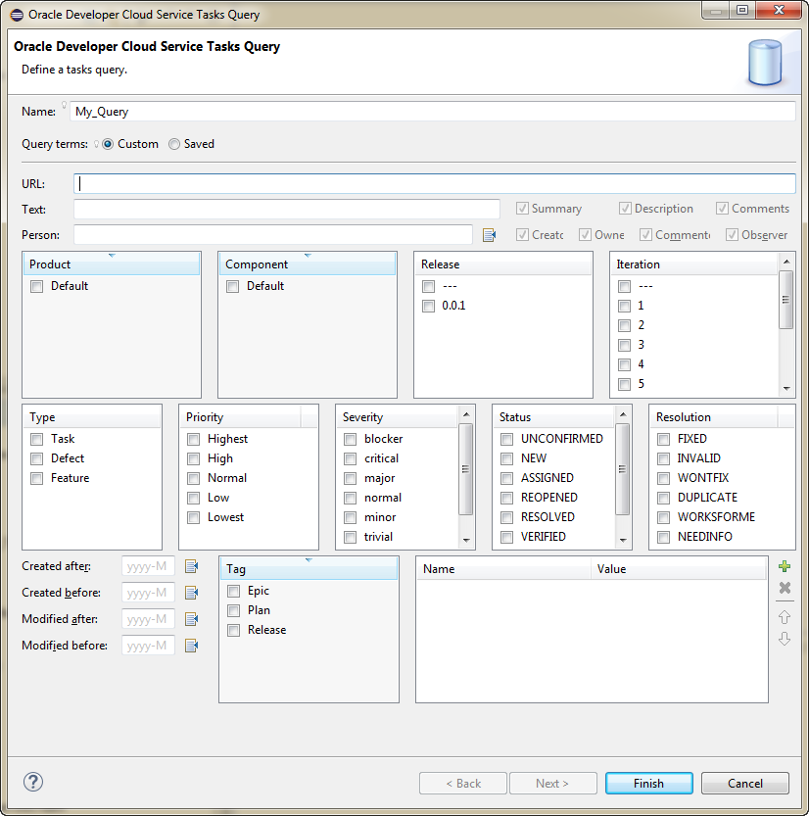Select the Custom query terms radio button

(108, 144)
